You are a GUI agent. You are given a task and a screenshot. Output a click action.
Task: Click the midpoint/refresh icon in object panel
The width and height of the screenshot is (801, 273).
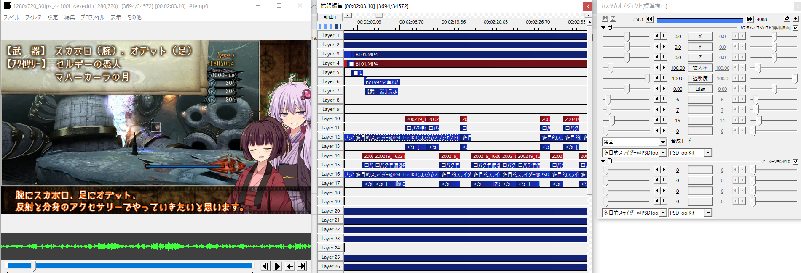[787, 19]
